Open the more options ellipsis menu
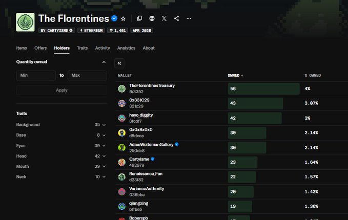The width and height of the screenshot is (348, 220). [x=189, y=18]
